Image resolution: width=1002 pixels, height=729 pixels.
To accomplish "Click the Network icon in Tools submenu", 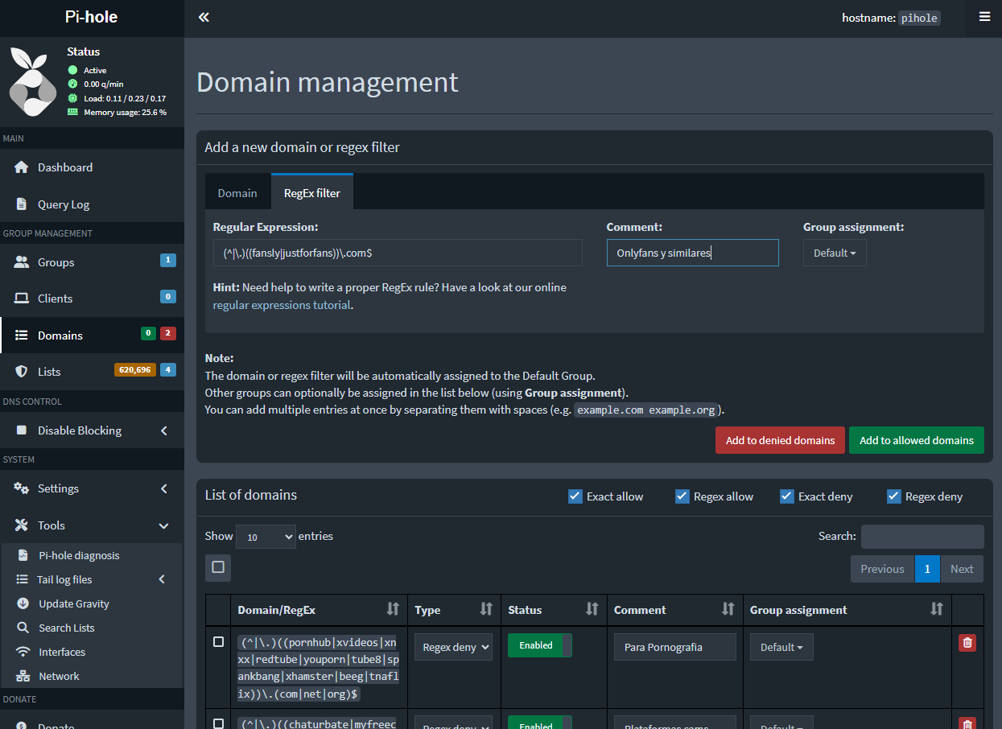I will 23,676.
